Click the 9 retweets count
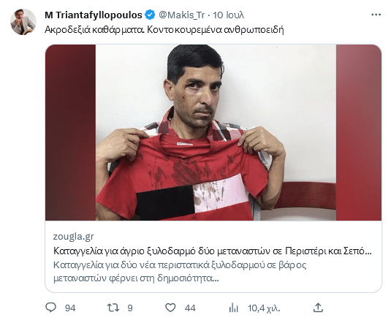Screen dimensions: 391x320 [130, 308]
